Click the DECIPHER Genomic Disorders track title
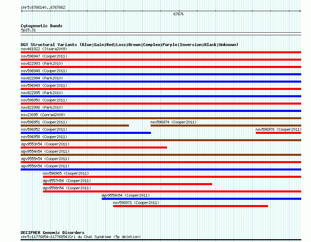Viewport: 311px width, 242px height. (x=52, y=233)
